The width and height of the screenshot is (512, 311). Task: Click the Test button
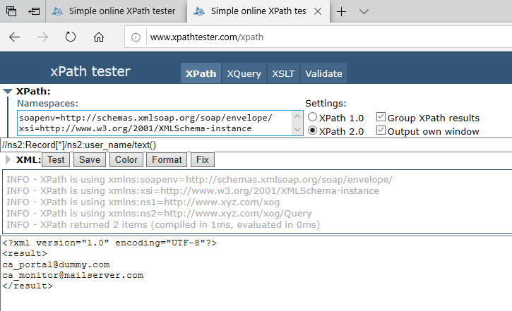[56, 160]
